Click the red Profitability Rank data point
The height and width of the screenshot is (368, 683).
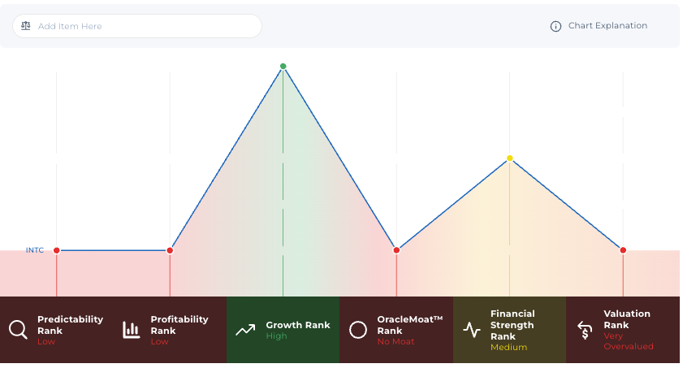pos(170,250)
